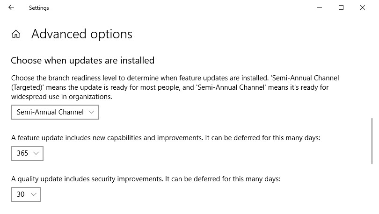Close the Settings window
The image size is (379, 214).
363,7
